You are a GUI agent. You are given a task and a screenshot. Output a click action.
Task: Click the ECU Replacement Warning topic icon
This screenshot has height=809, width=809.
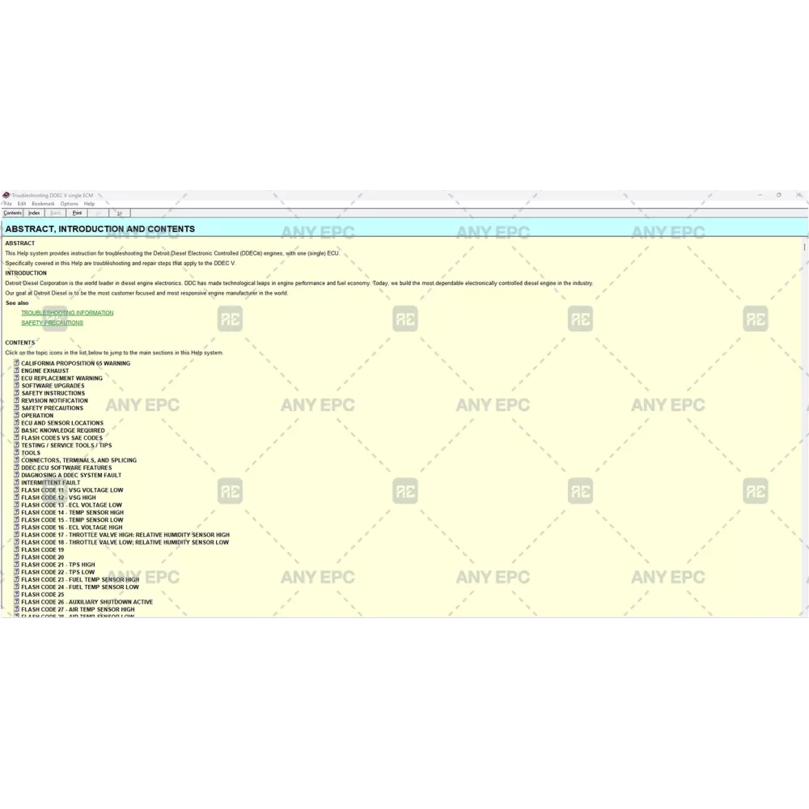pyautogui.click(x=16, y=378)
